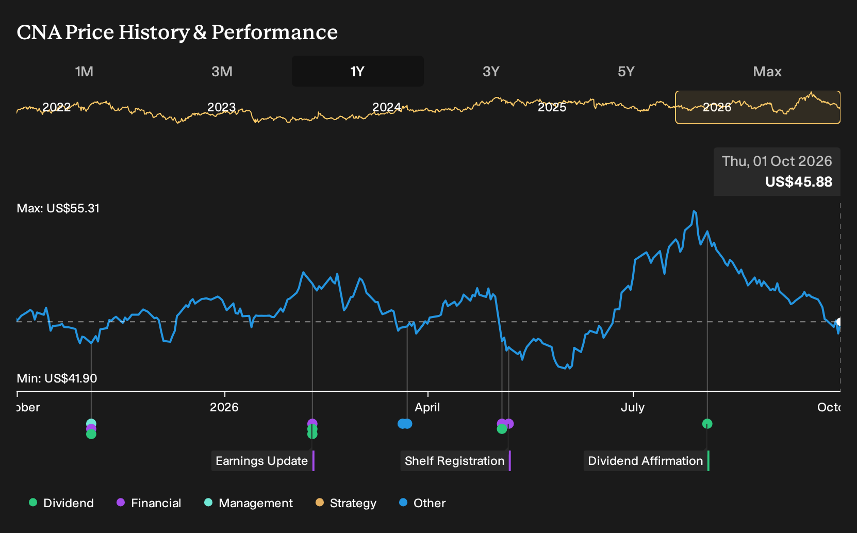Open the Dividend Affirmation event label
857x533 pixels.
pos(646,461)
